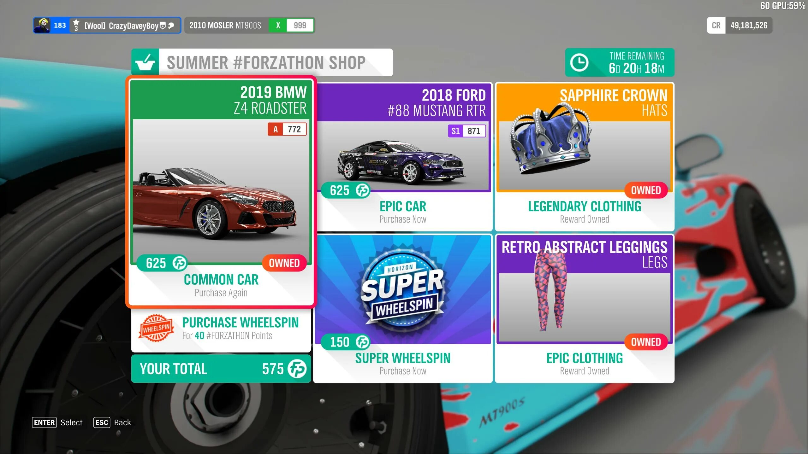Select the Wheelspin purchase icon
The image size is (808, 454).
(157, 328)
